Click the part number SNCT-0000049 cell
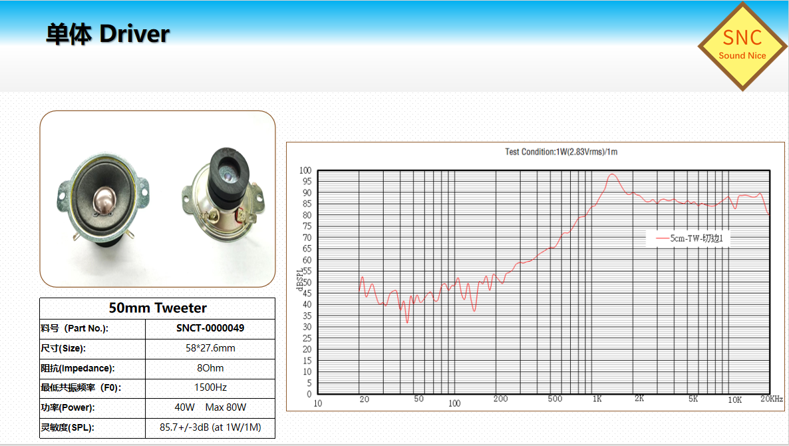Viewport: 789px width, 446px height. 210,328
